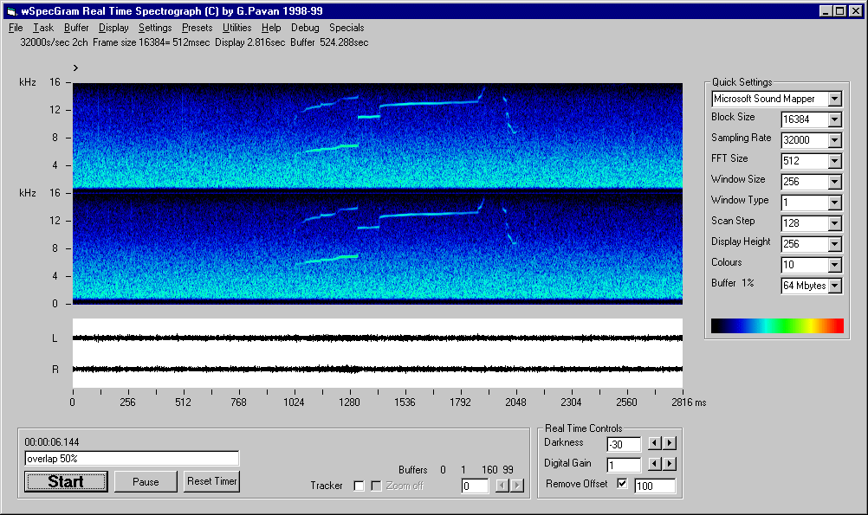The height and width of the screenshot is (515, 868).
Task: Click the Start button
Action: coord(66,481)
